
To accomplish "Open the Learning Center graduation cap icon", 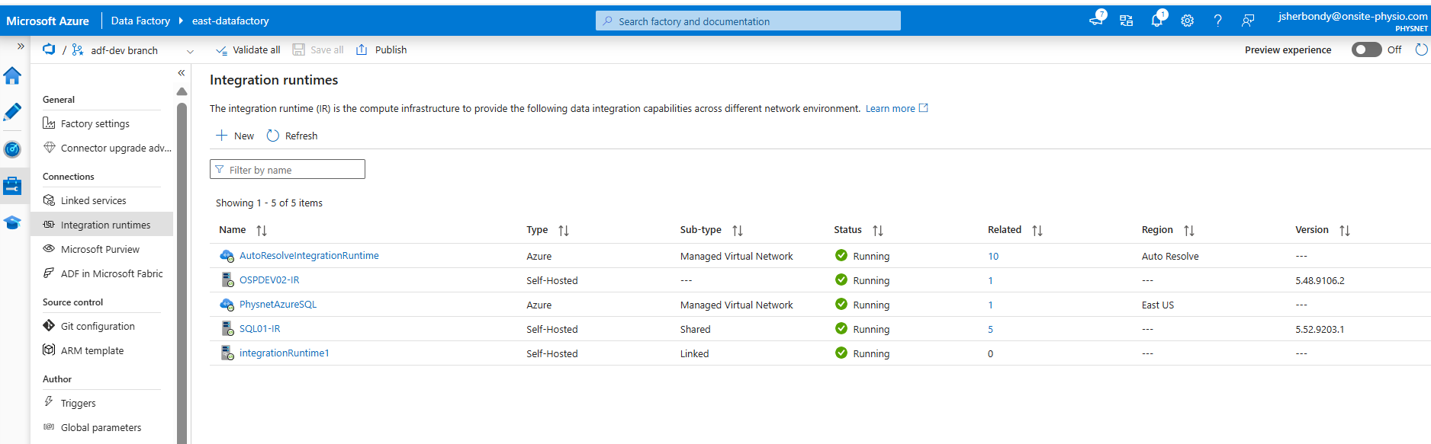I will [12, 222].
